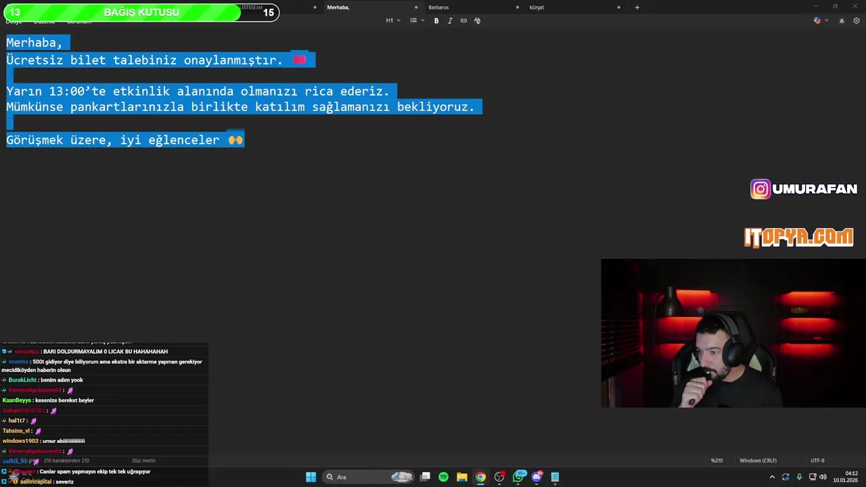Viewport: 866px width, 487px height.
Task: Open the list style dropdown
Action: (x=417, y=20)
